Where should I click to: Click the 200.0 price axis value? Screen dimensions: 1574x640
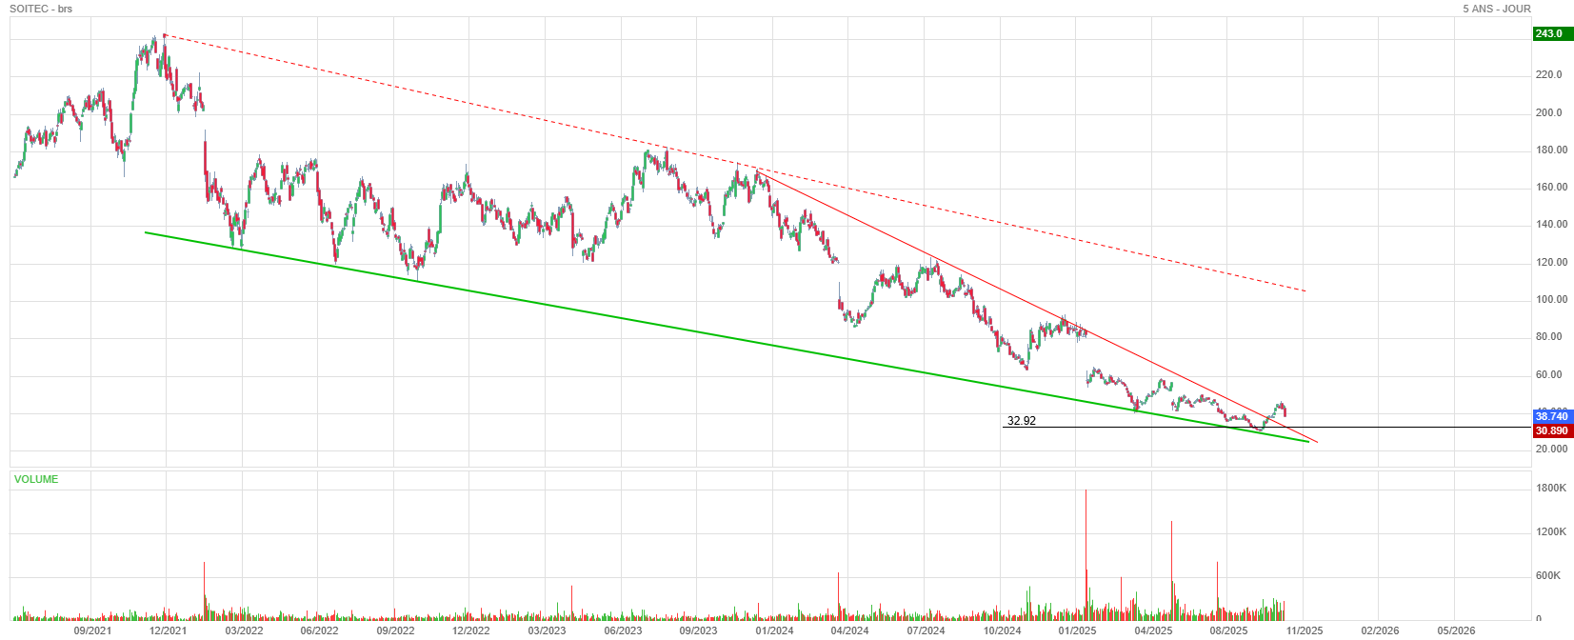tap(1548, 112)
